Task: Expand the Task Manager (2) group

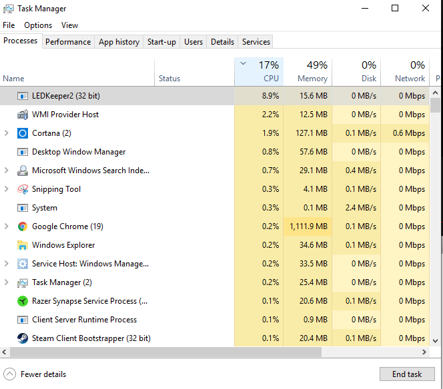Action: (7, 282)
